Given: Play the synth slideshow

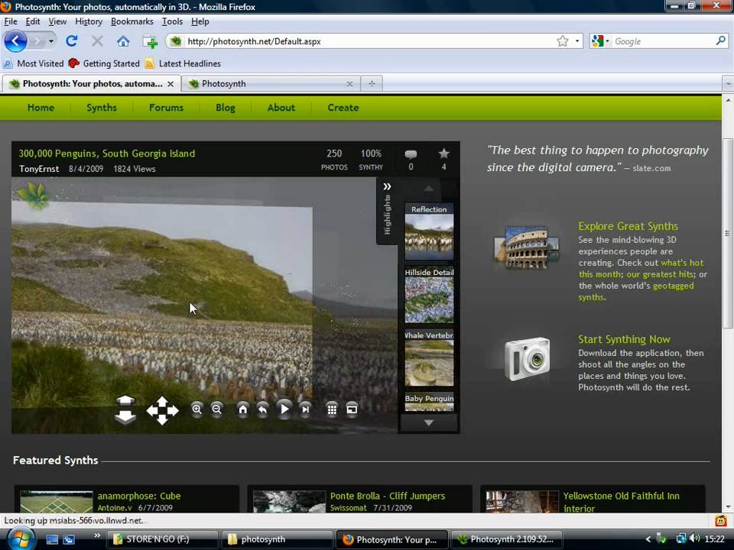Looking at the screenshot, I should point(284,409).
